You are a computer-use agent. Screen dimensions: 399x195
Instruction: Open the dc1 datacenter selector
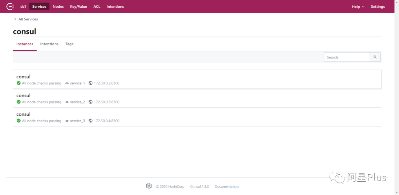coord(23,6)
